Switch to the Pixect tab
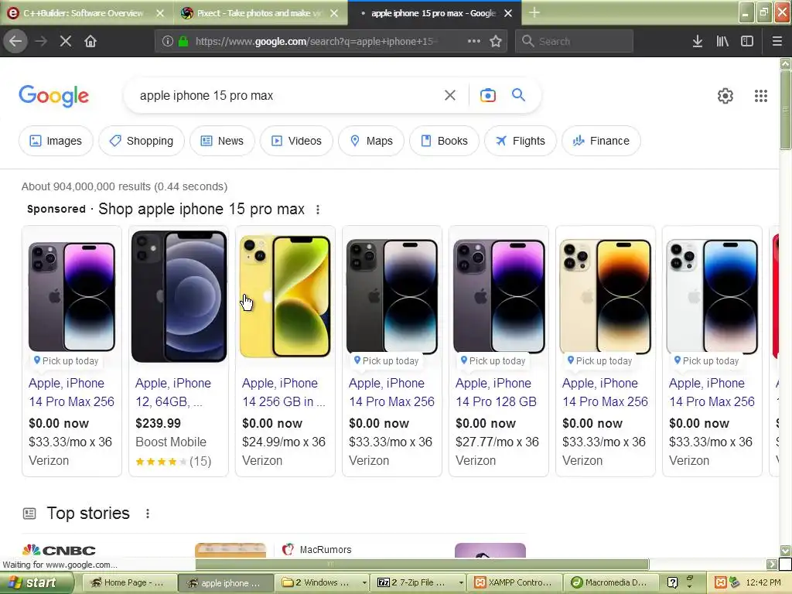This screenshot has height=594, width=792. pyautogui.click(x=261, y=13)
